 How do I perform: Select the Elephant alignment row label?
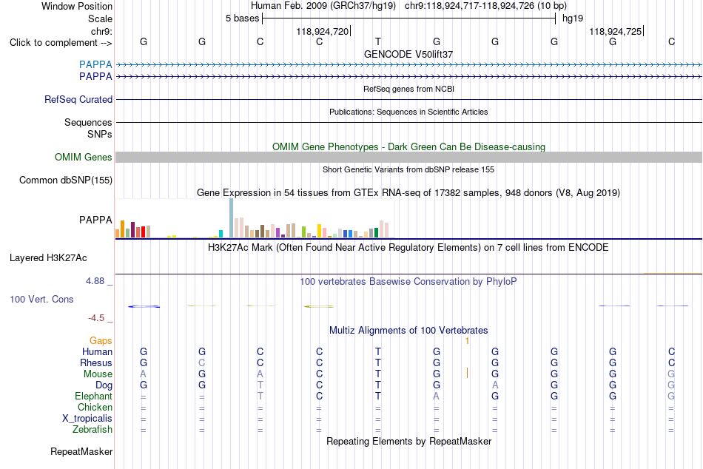[93, 397]
